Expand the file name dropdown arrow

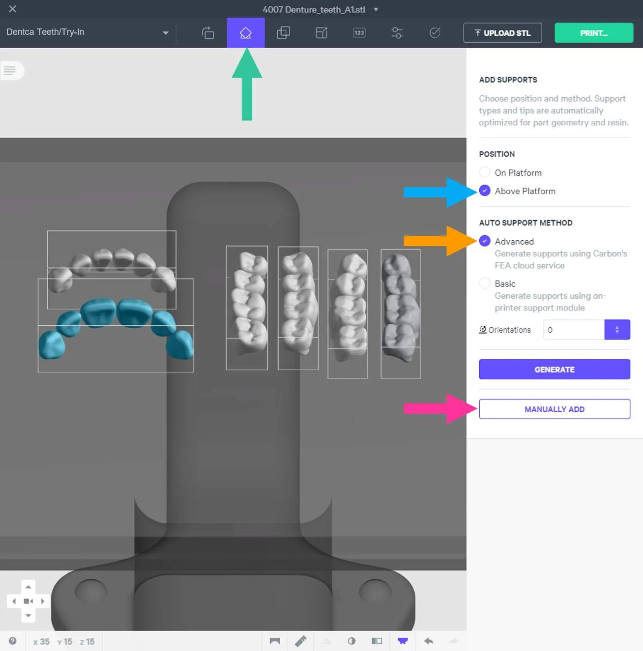point(376,9)
